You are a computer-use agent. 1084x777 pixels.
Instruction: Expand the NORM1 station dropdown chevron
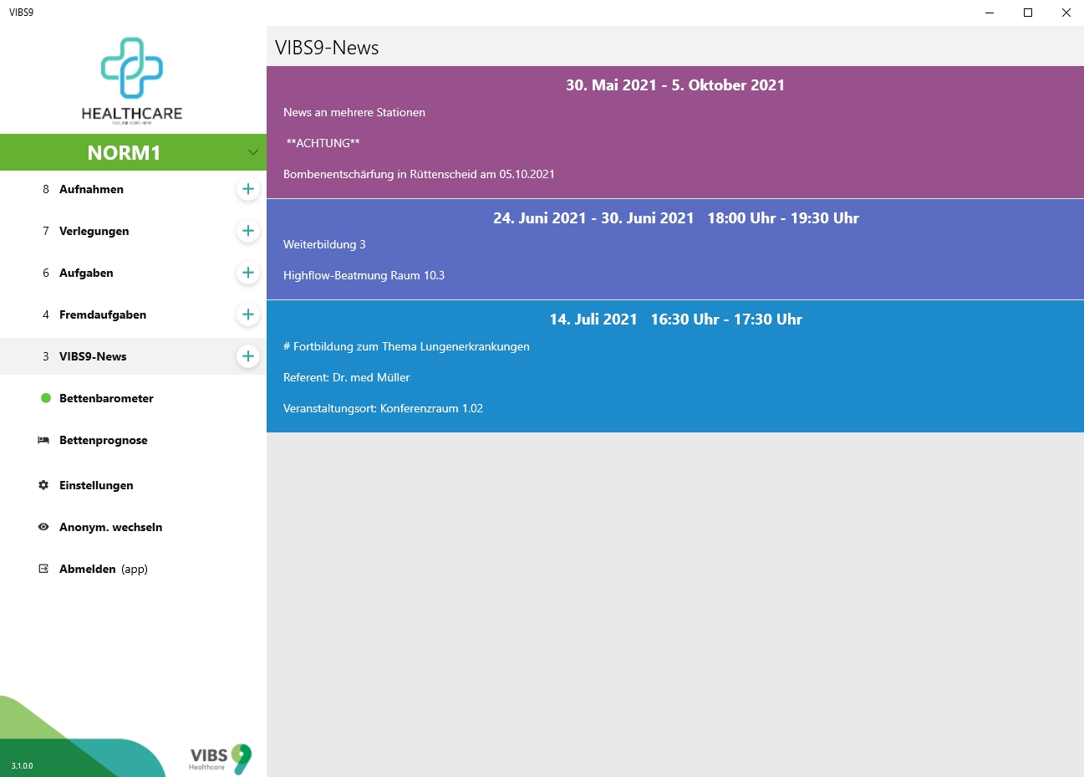tap(253, 152)
